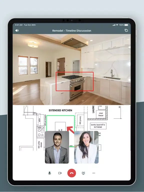
Task: Tap the cellular signal bars icon
Action: [114, 25]
